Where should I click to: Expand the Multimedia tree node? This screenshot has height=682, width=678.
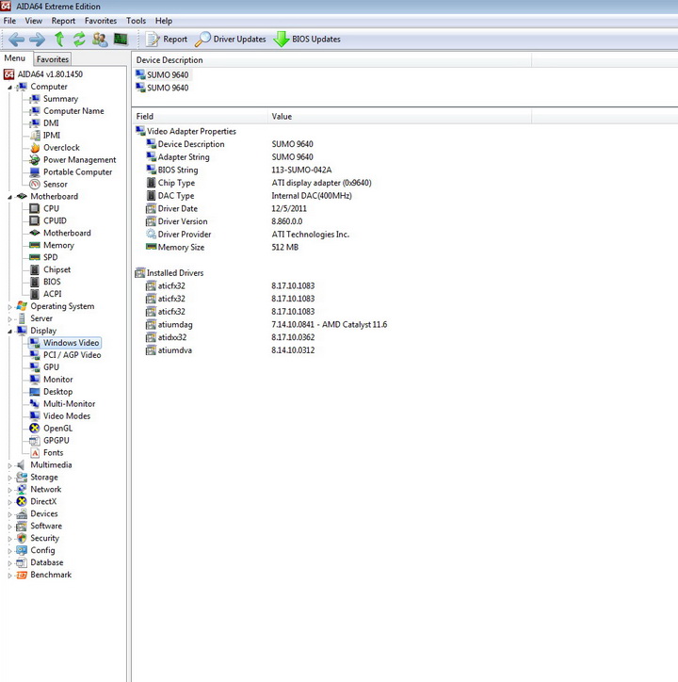(x=9, y=465)
